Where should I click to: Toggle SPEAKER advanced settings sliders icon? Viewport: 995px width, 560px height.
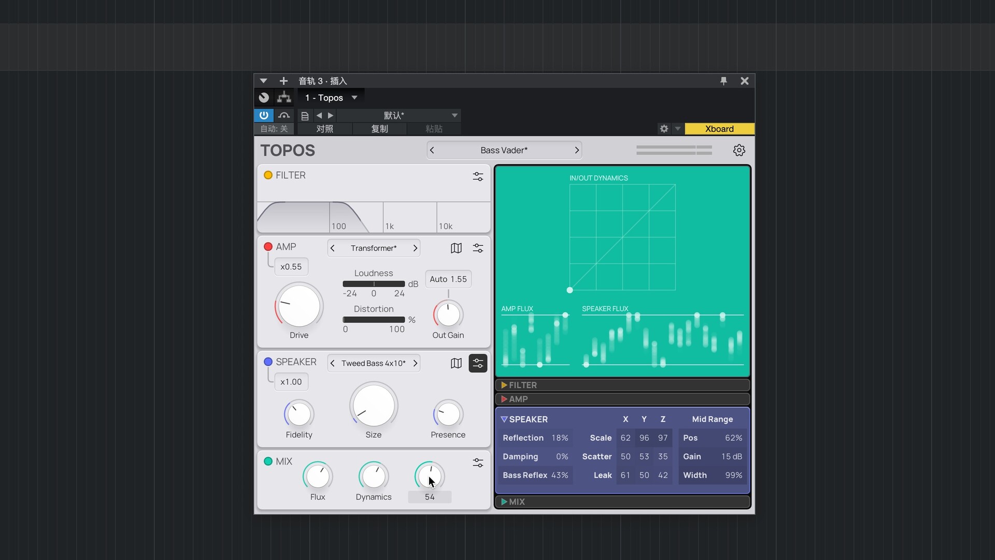point(478,363)
